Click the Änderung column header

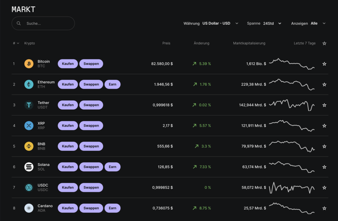[x=201, y=43]
